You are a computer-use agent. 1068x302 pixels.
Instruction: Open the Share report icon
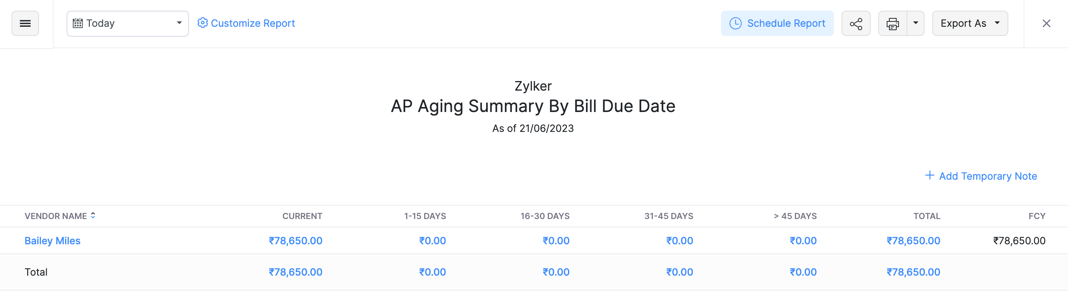coord(856,24)
